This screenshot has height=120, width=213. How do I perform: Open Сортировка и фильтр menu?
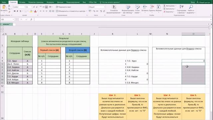[181, 9]
